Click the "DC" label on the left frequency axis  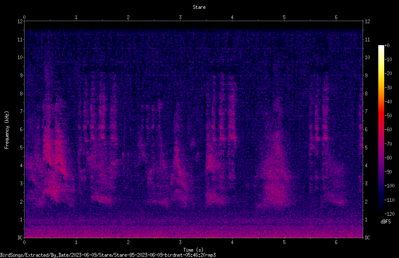coord(20,238)
